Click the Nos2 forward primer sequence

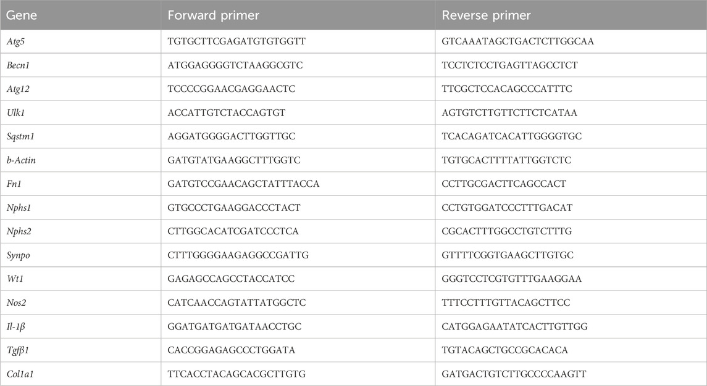pos(236,303)
